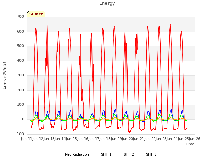
Task: Click the Energy chart title
Action: click(x=107, y=3)
